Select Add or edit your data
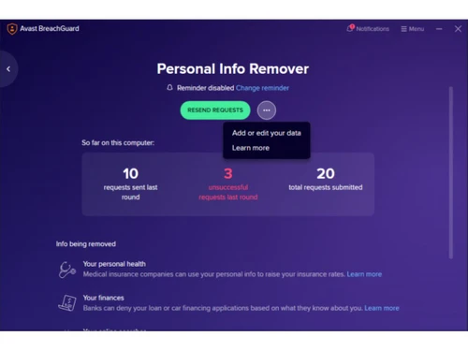 point(267,133)
